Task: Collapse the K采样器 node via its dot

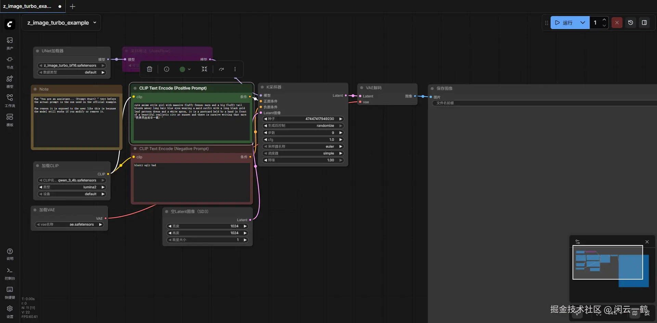Action: [262, 87]
